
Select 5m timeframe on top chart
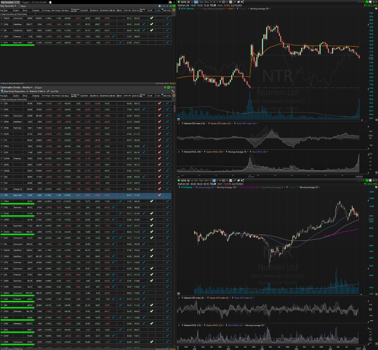click(x=196, y=2)
